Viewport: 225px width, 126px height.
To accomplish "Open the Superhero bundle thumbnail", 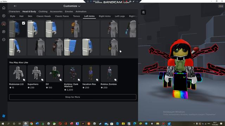I will pyautogui.click(x=36, y=73).
